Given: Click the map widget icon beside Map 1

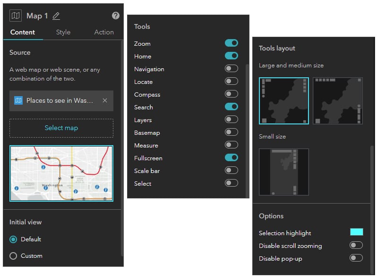Looking at the screenshot, I should [x=16, y=16].
